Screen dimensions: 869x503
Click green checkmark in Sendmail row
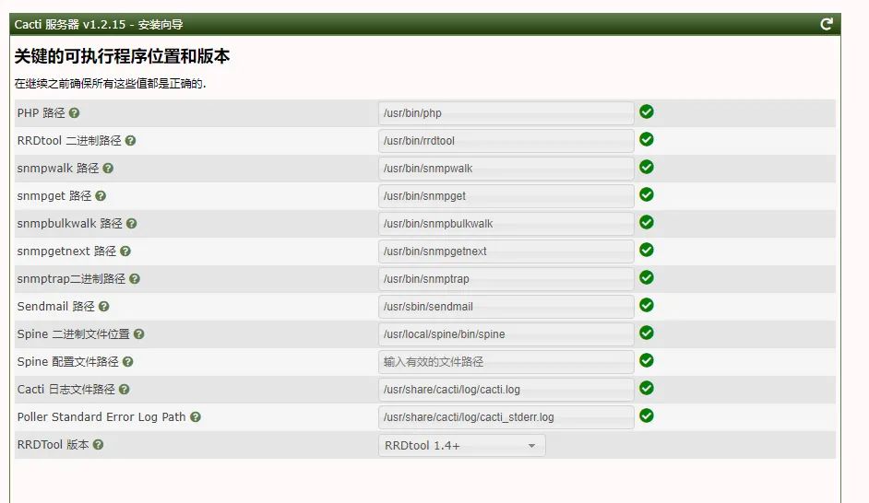(646, 306)
